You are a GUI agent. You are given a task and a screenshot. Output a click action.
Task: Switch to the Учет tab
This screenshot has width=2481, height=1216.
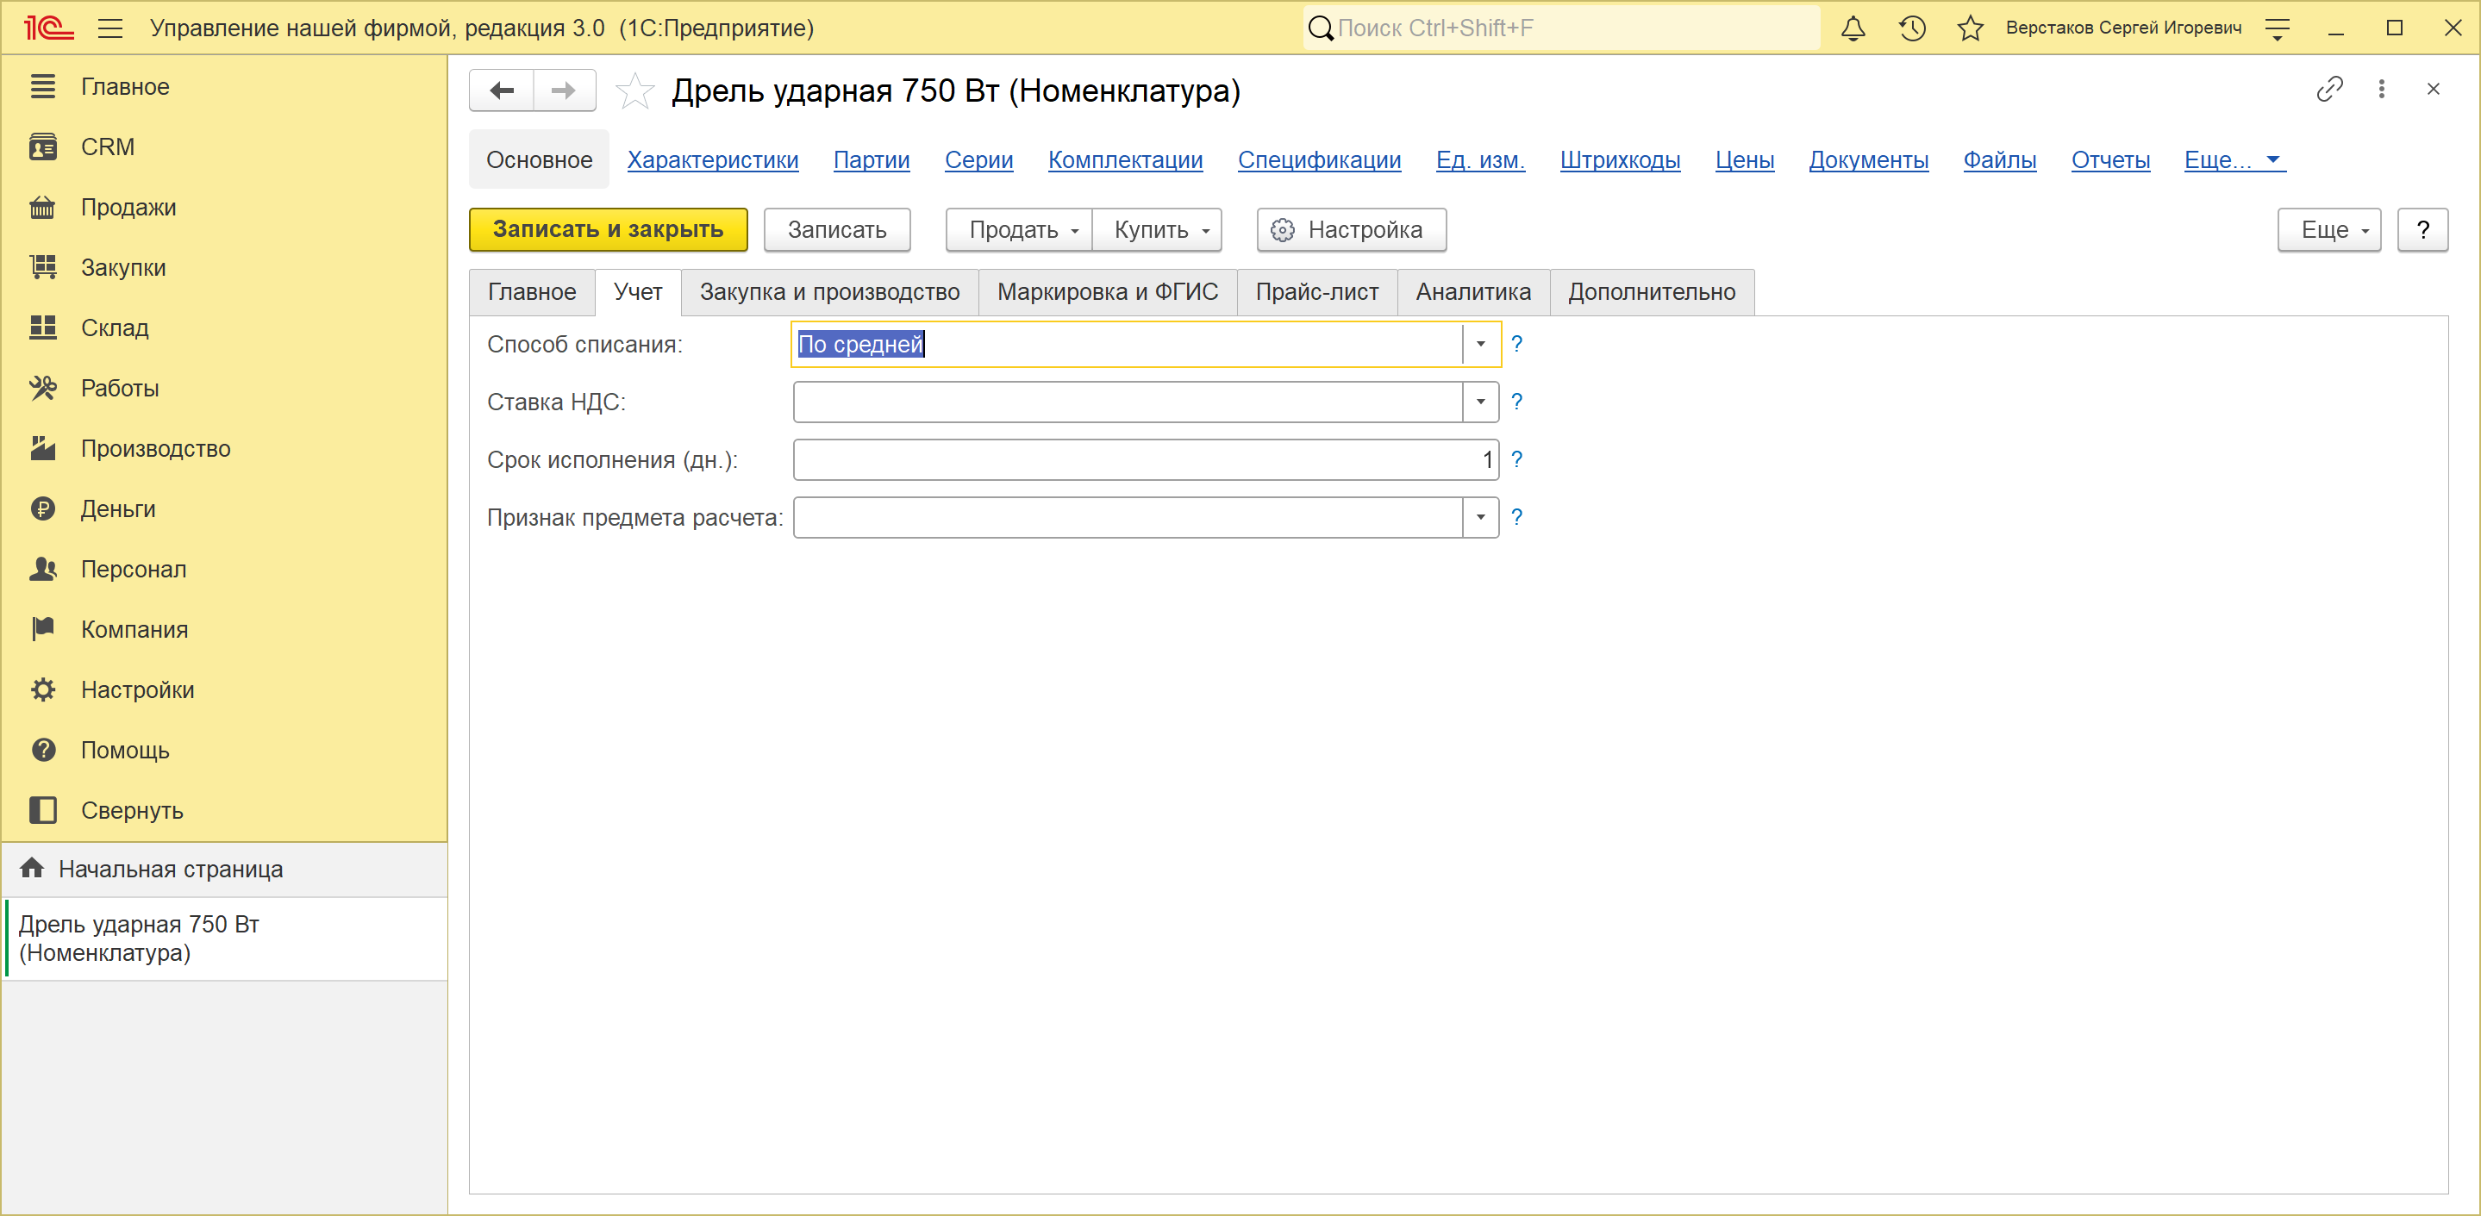[638, 293]
